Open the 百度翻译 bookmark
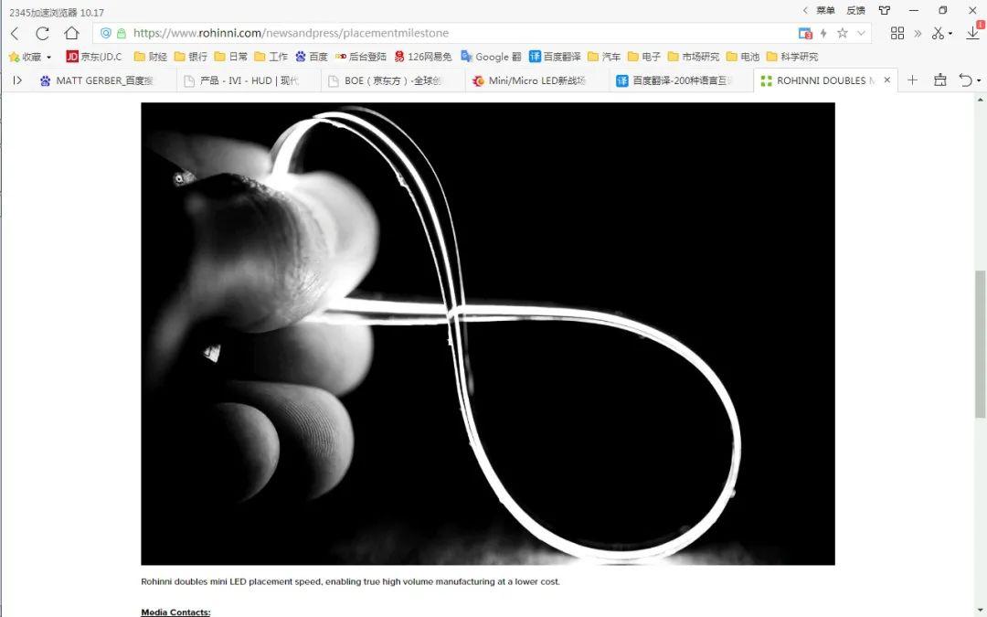The image size is (987, 617). tap(555, 57)
